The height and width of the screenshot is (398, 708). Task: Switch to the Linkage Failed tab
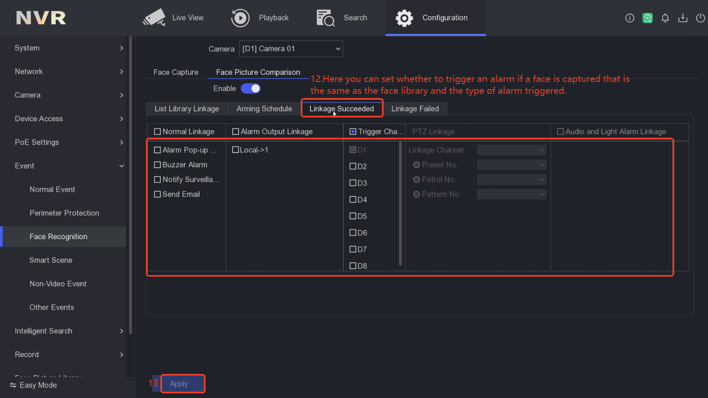(x=415, y=109)
